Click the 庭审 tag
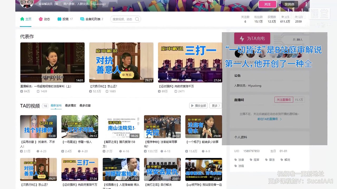Image resolution: width=337 pixels, height=189 pixels. pyautogui.click(x=255, y=160)
